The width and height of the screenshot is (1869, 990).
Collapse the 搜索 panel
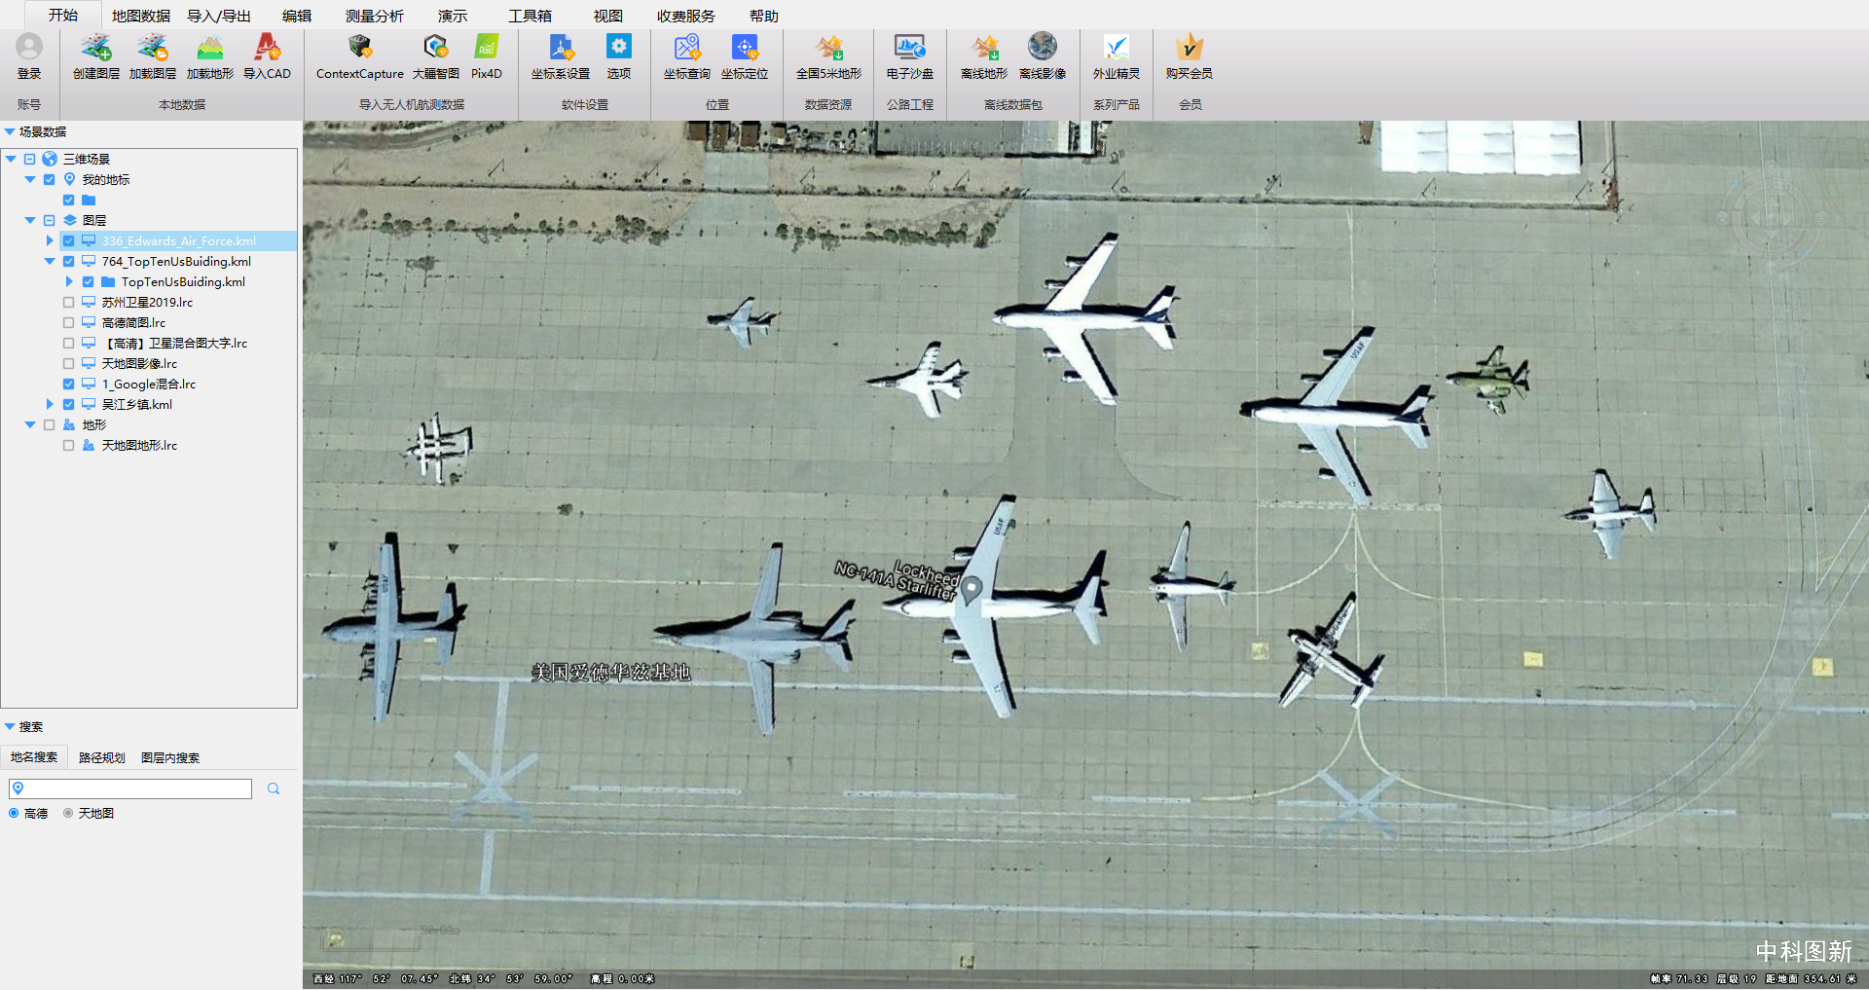[x=10, y=726]
